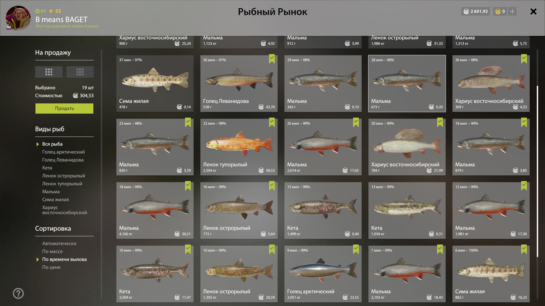Click the gold coin balance icon
The height and width of the screenshot is (306, 545).
pos(498,11)
